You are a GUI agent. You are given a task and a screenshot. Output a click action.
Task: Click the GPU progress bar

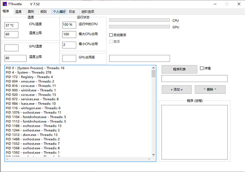click(139, 27)
